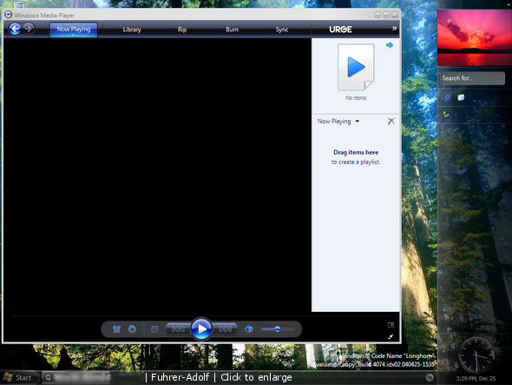Click the 'Drag items here' text

click(x=356, y=152)
